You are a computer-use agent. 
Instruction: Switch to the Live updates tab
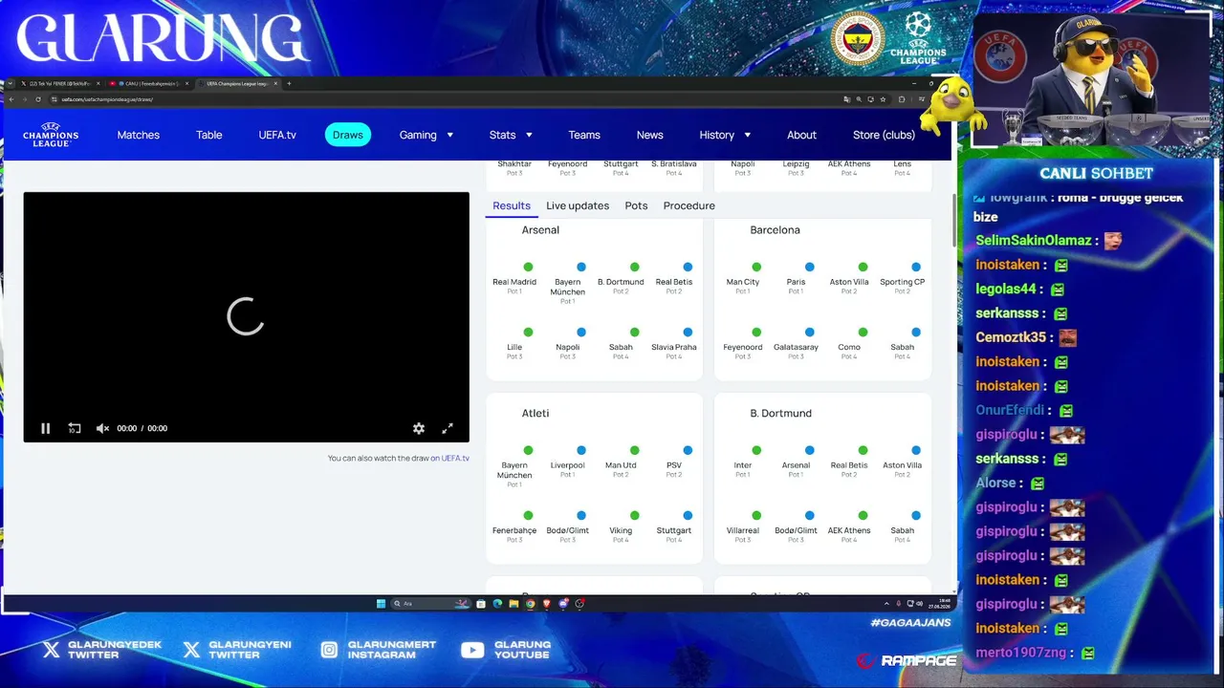[x=578, y=205]
